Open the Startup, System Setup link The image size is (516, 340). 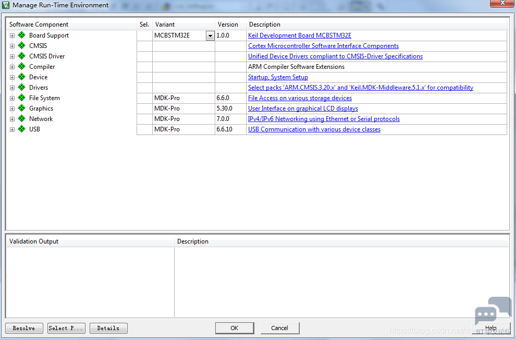278,77
